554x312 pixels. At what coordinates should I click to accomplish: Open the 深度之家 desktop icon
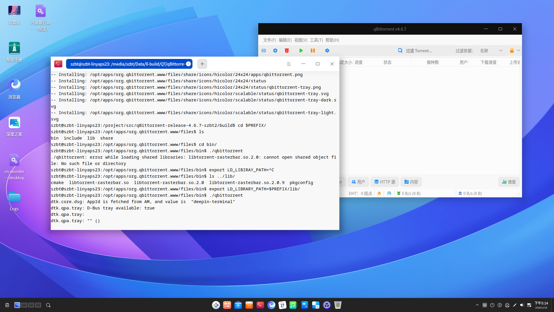[14, 127]
